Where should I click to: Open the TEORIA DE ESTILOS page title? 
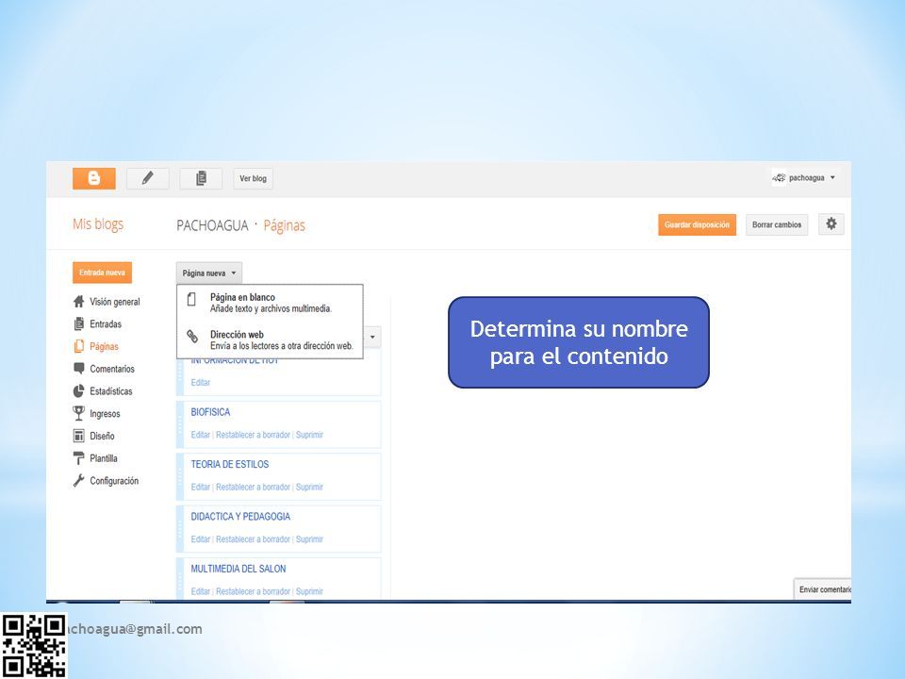pos(230,464)
